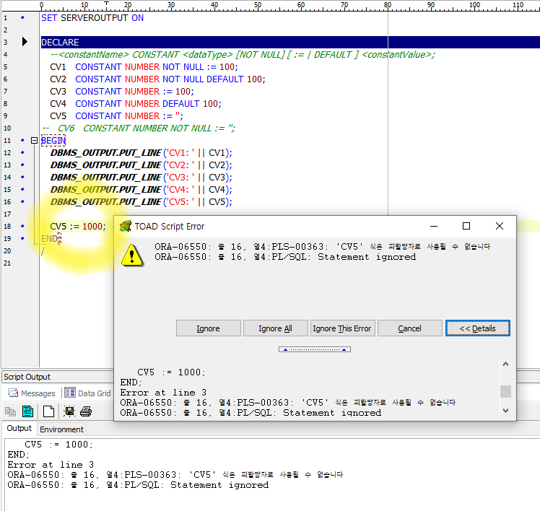Image resolution: width=540 pixels, height=511 pixels.
Task: Click the details scrollbar up arrow
Action: (505, 364)
